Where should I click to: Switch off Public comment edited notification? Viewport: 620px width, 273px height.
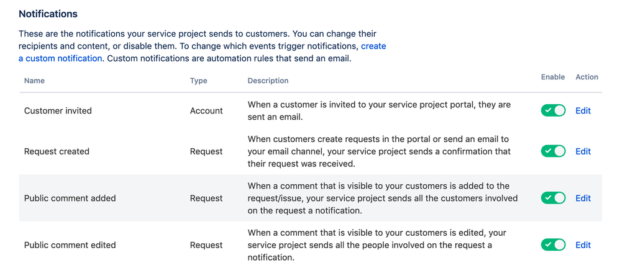[553, 244]
